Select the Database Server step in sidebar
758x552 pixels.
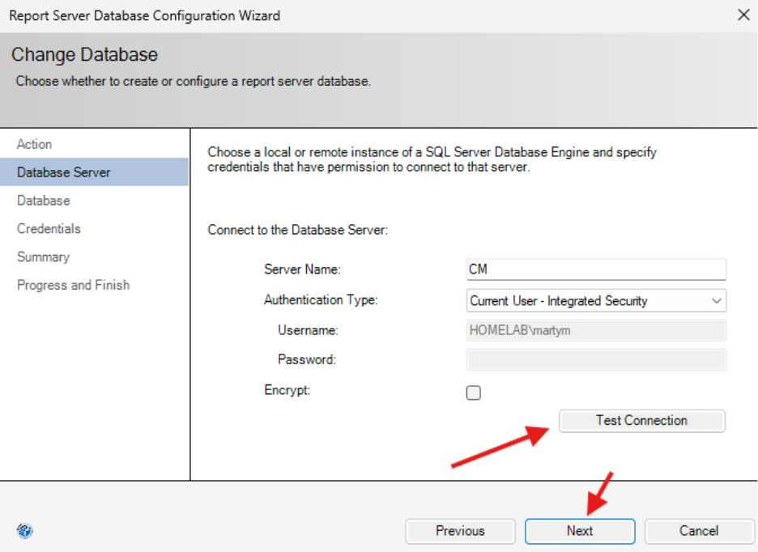[x=64, y=172]
